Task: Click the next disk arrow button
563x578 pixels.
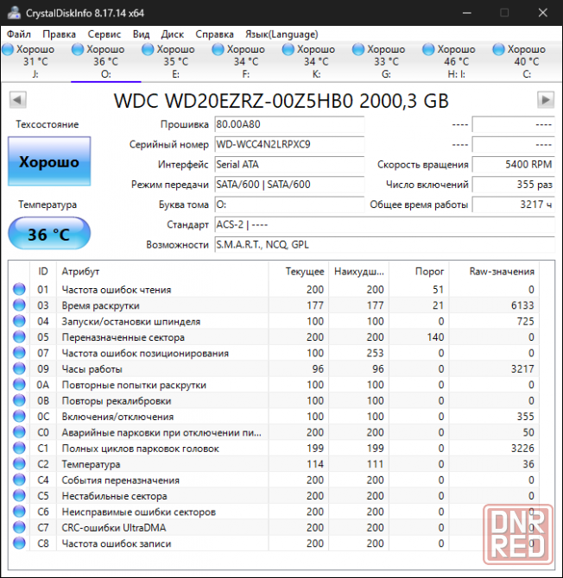Action: coord(545,100)
